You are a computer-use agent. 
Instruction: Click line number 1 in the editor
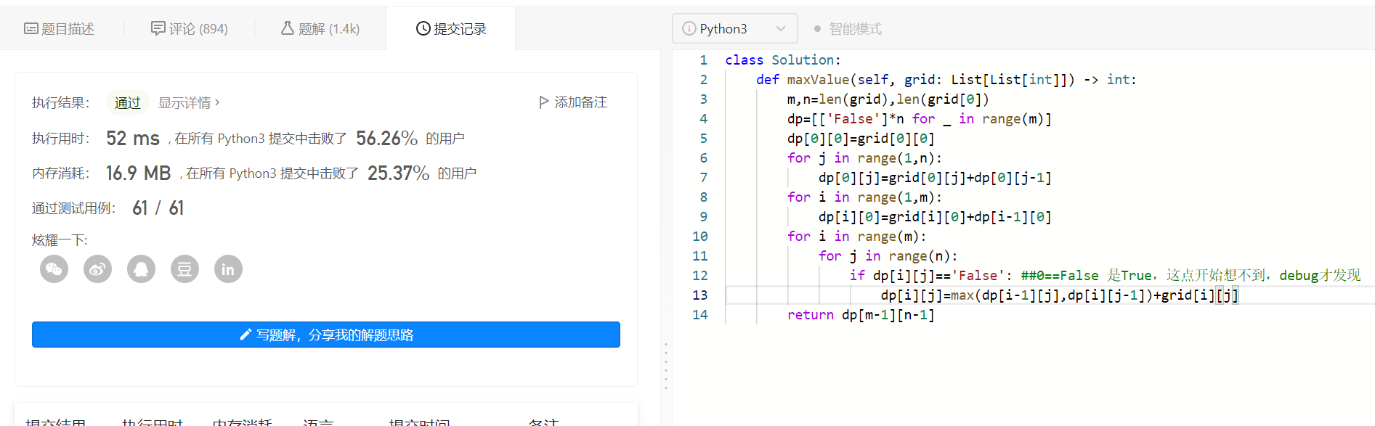[703, 60]
